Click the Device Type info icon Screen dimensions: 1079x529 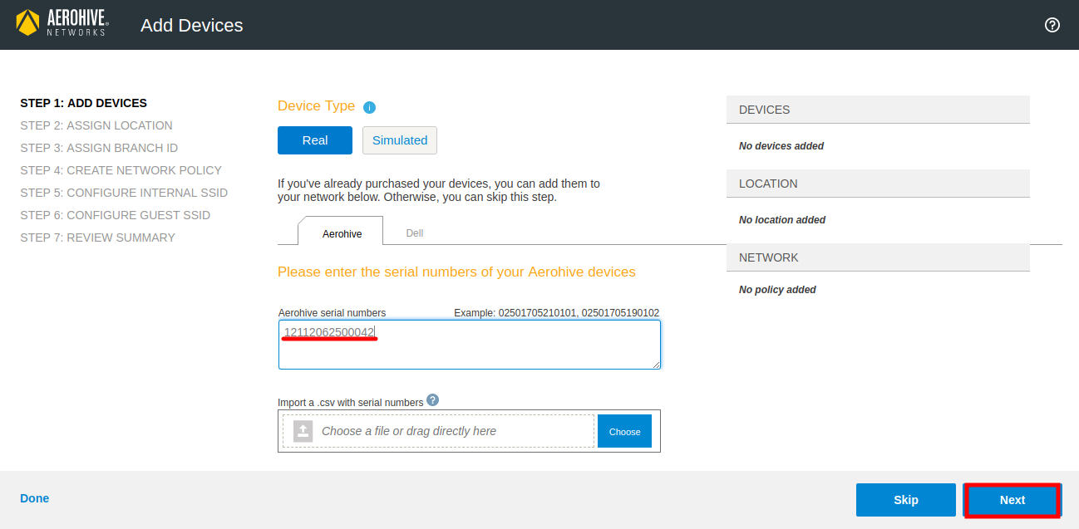(x=370, y=107)
